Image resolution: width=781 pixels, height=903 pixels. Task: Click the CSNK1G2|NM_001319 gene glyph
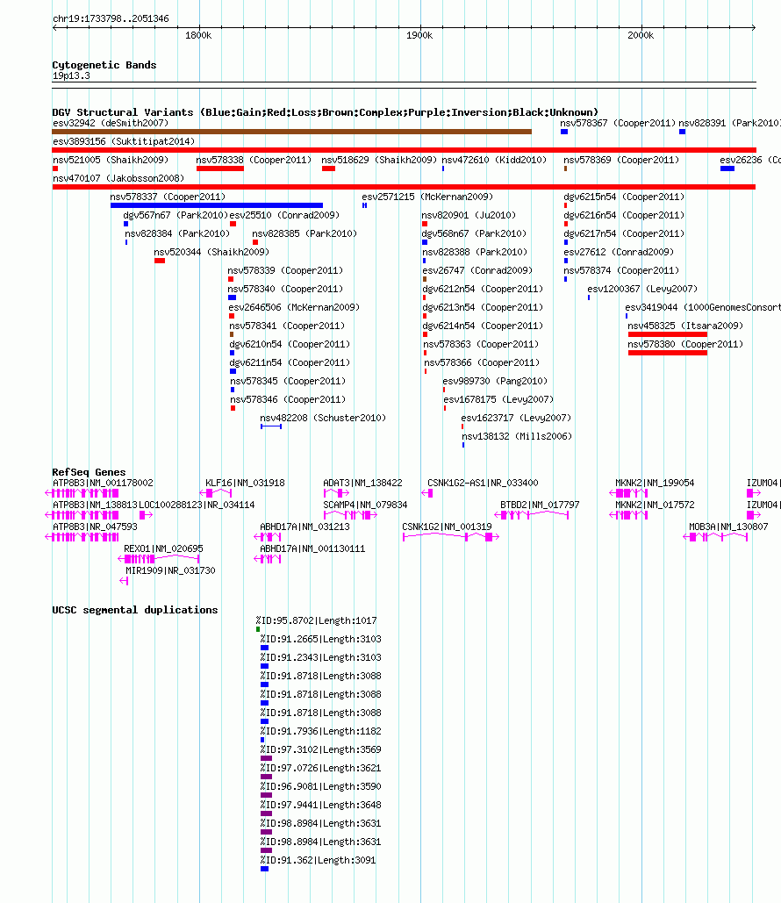[x=451, y=537]
